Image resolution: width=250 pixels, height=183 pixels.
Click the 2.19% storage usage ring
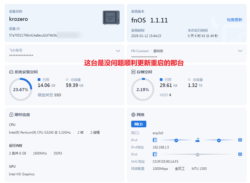pos(142,89)
